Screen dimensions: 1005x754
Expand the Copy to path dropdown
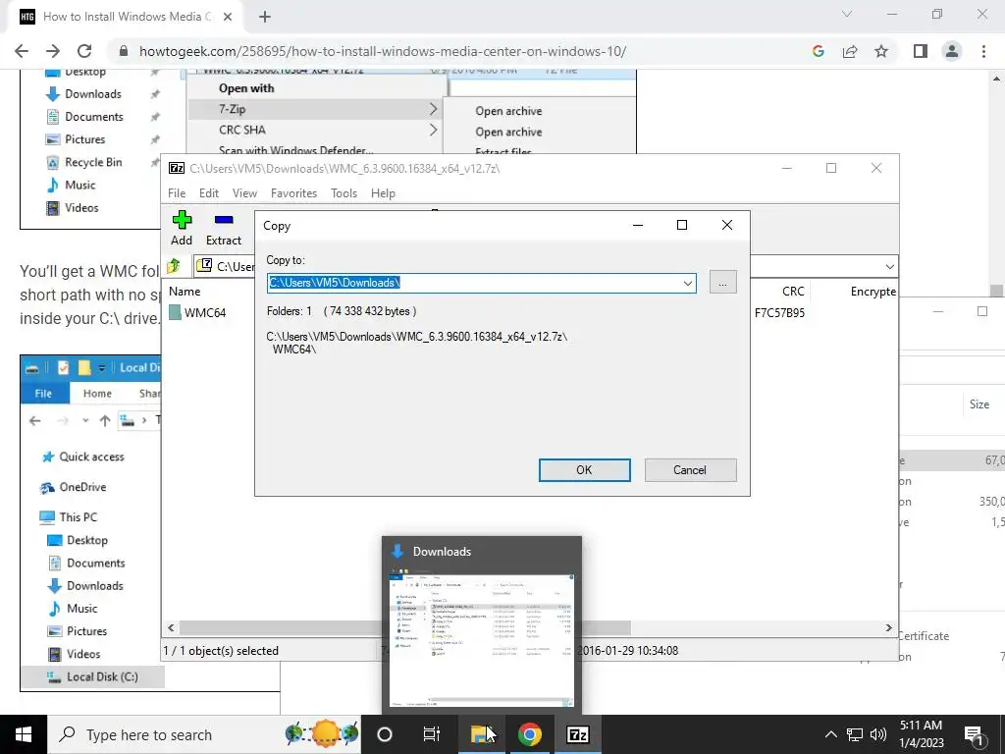[688, 283]
